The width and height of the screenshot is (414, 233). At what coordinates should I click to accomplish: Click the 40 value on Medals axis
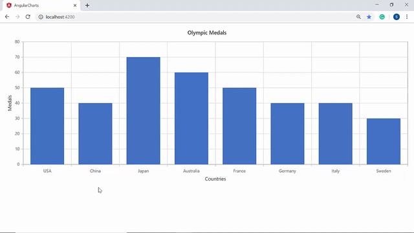pos(17,103)
